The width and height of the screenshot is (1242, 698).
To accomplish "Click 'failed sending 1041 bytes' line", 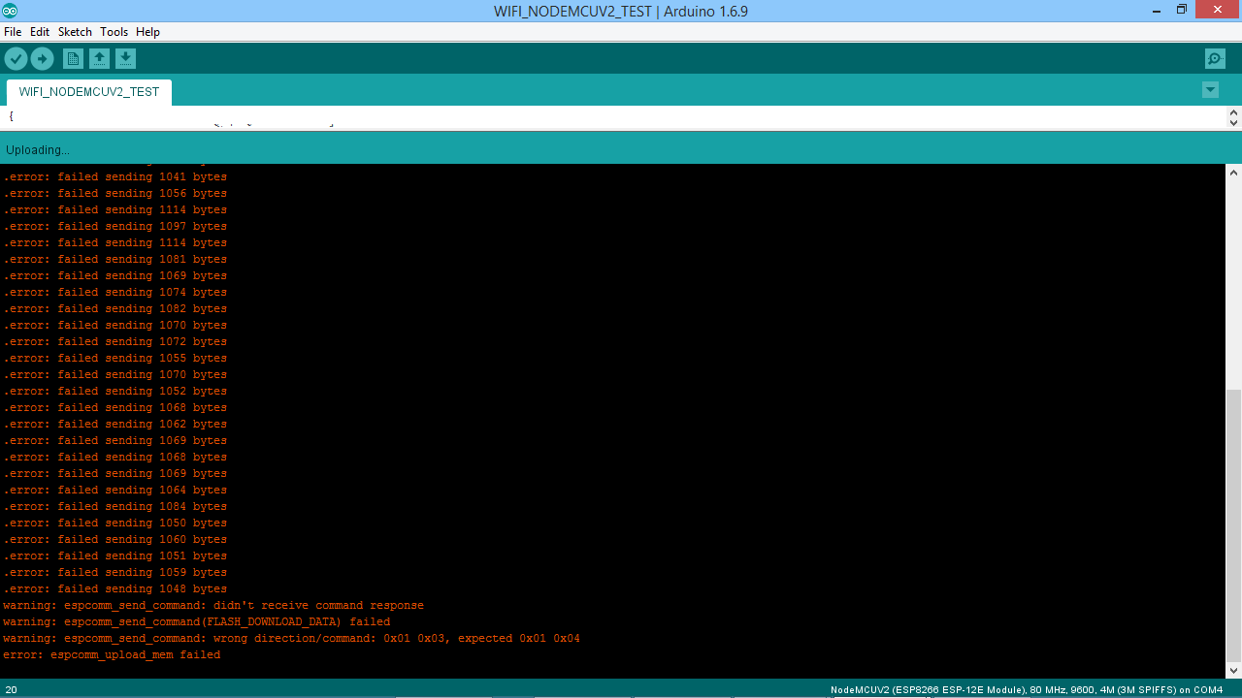I will coord(114,177).
